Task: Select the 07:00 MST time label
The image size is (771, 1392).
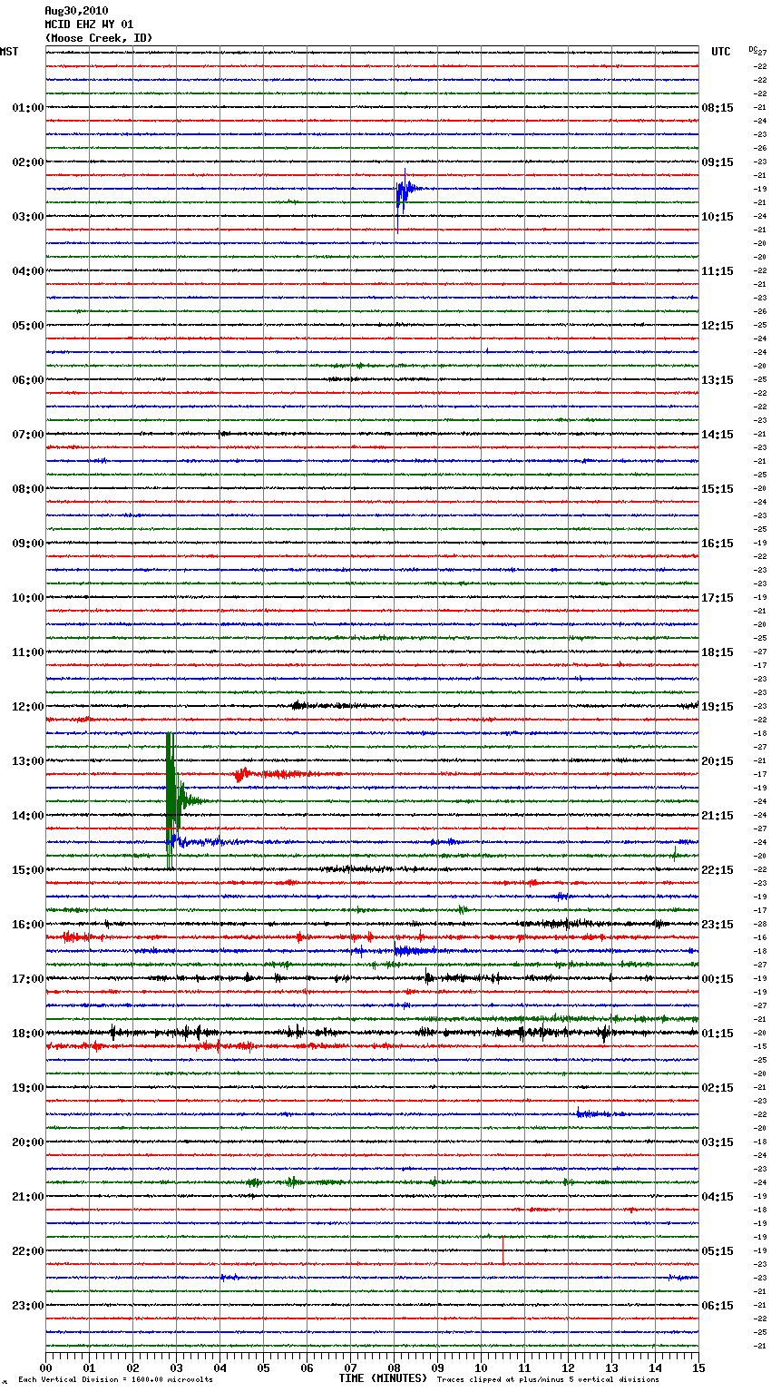Action: point(27,434)
